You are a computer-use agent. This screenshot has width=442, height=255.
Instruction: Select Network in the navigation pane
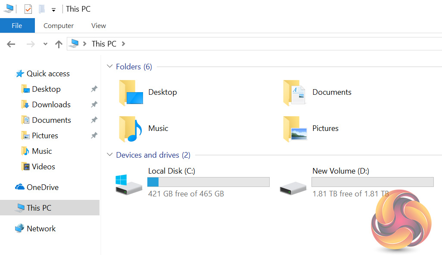[41, 229]
